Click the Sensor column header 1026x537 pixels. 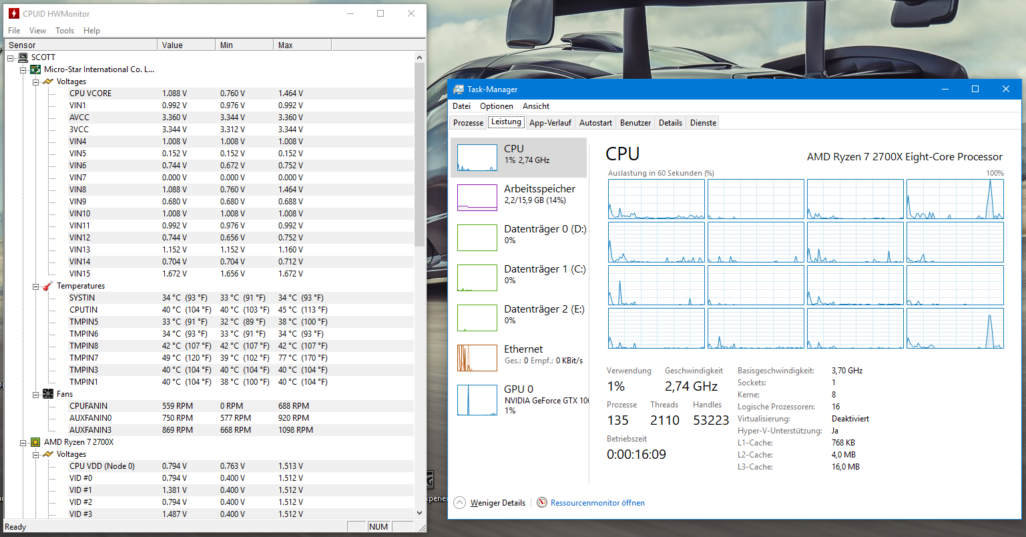(x=81, y=45)
